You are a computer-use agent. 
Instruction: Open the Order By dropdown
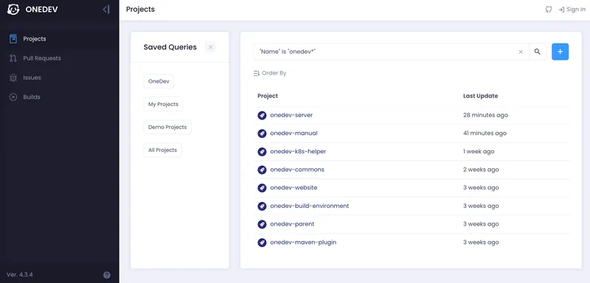pyautogui.click(x=270, y=73)
